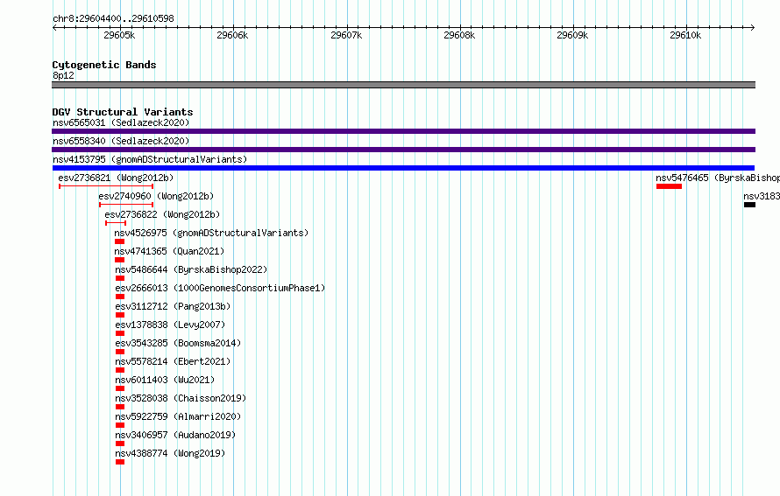Click the nsv6558340 (Sedlazeck2020) variant label

[x=121, y=141]
